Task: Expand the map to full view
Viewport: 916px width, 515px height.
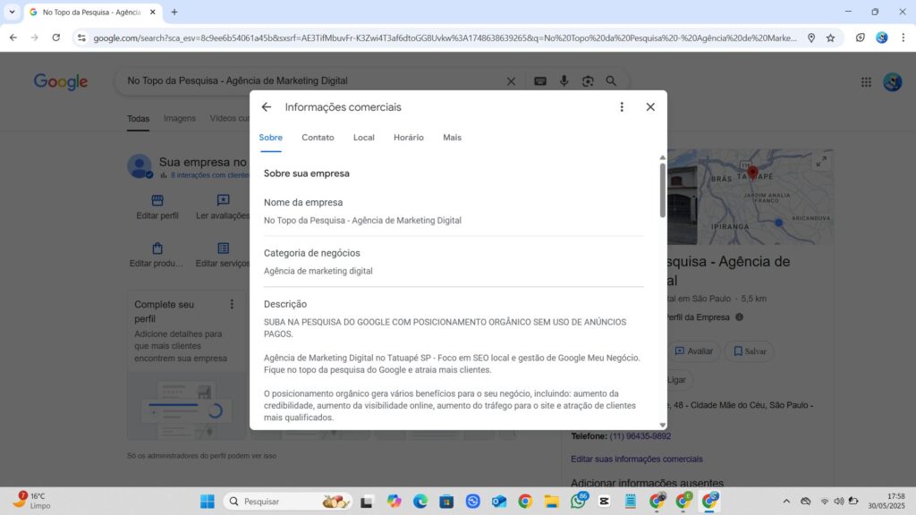Action: (821, 162)
